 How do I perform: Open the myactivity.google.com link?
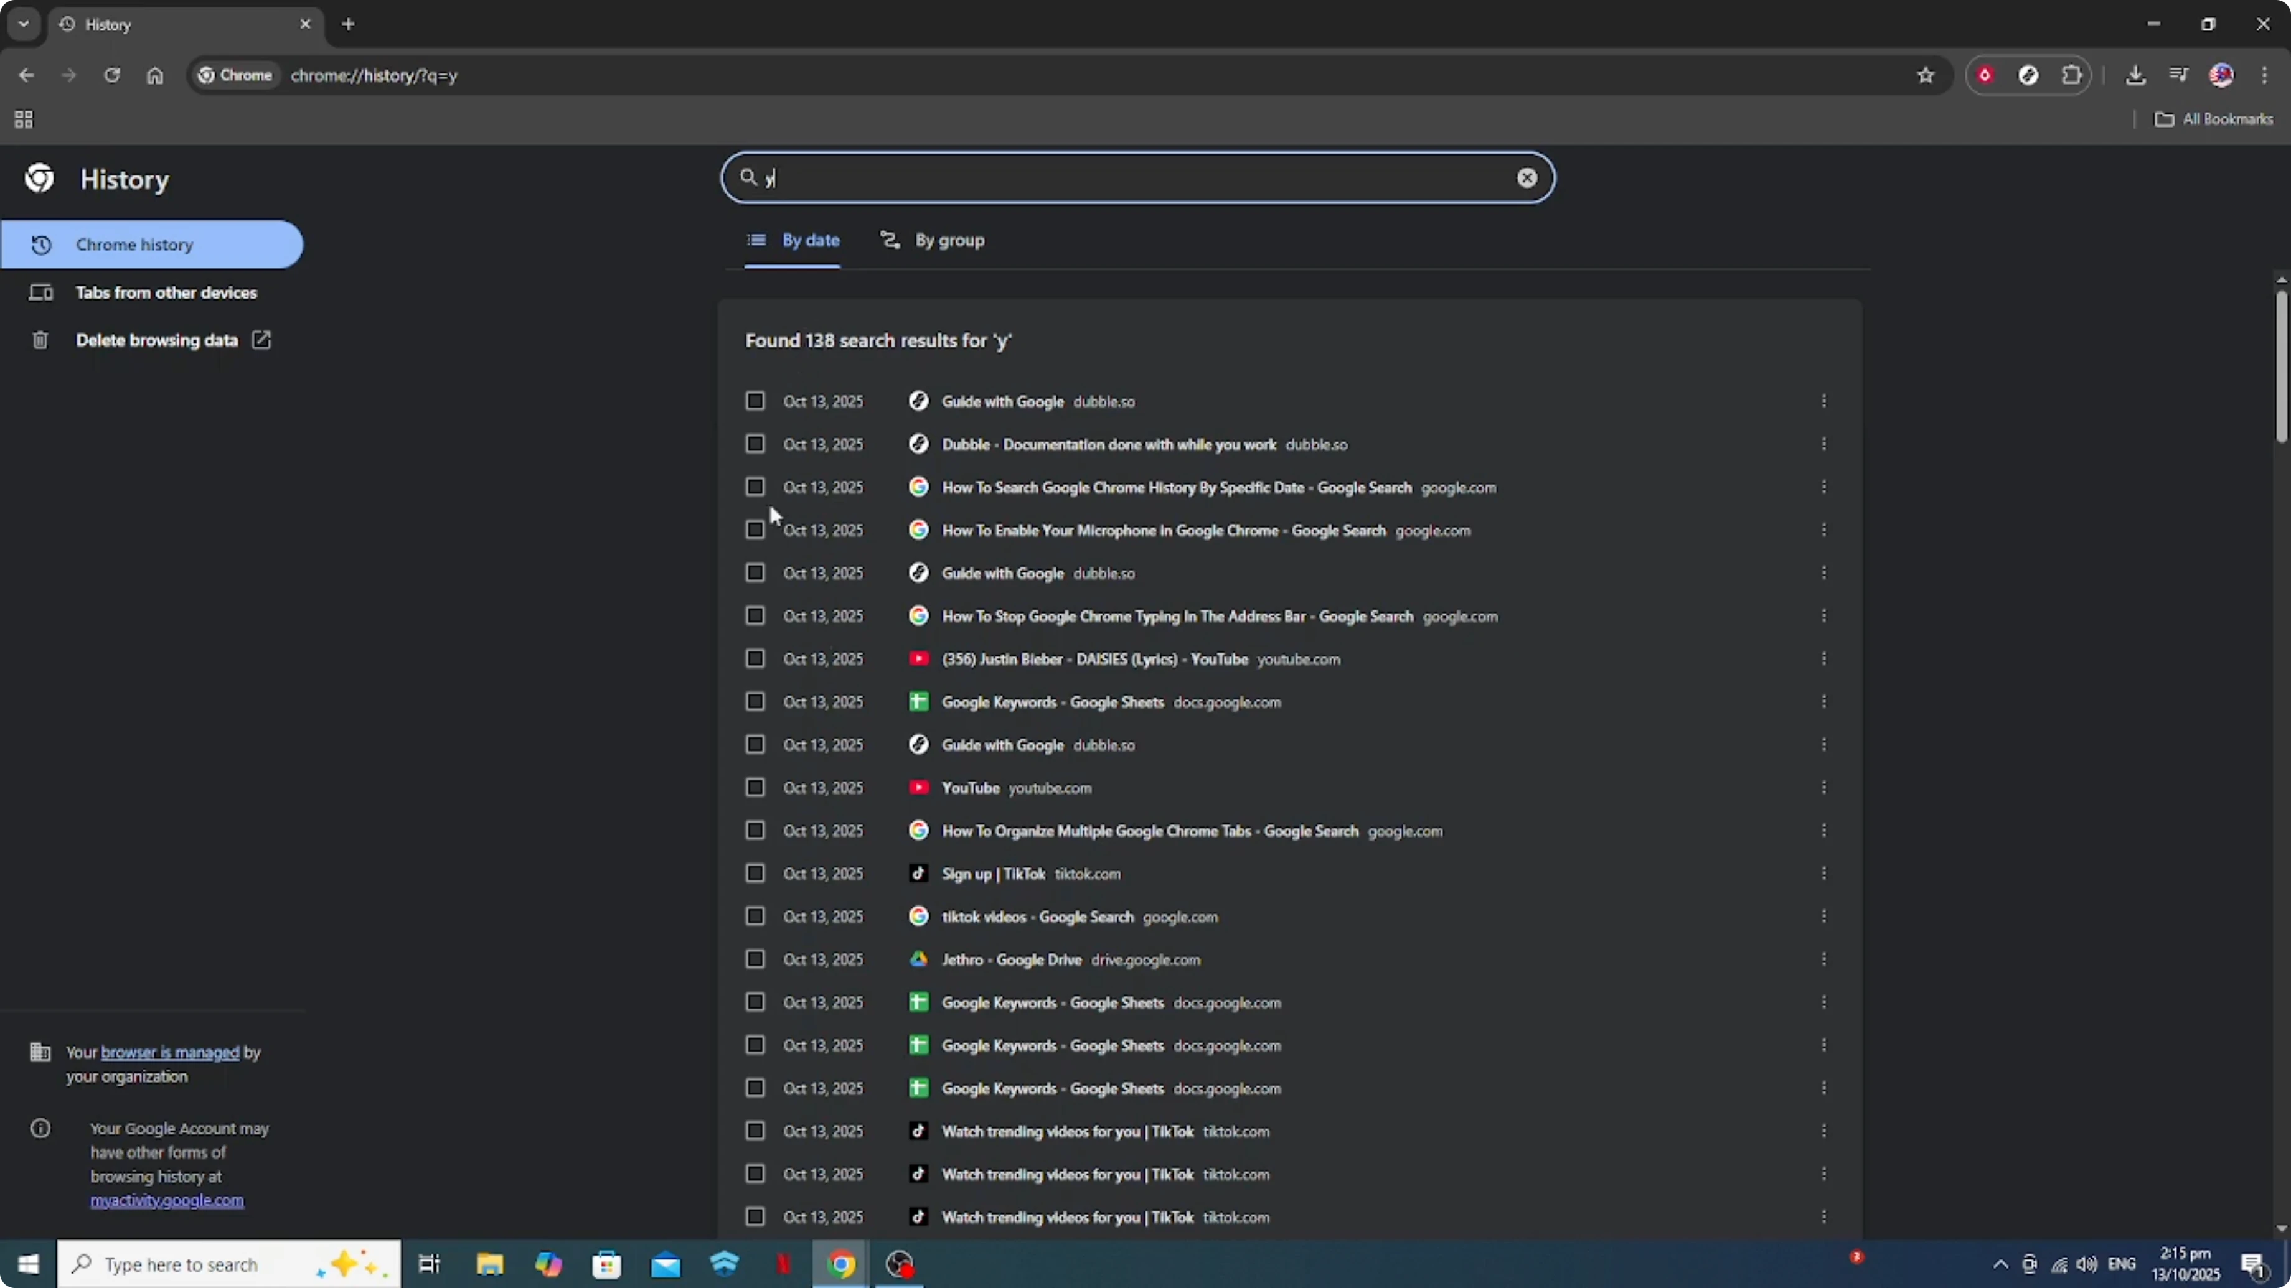tap(166, 1201)
